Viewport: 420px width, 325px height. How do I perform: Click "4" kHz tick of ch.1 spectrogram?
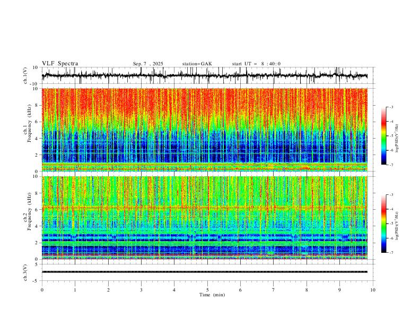point(37,139)
